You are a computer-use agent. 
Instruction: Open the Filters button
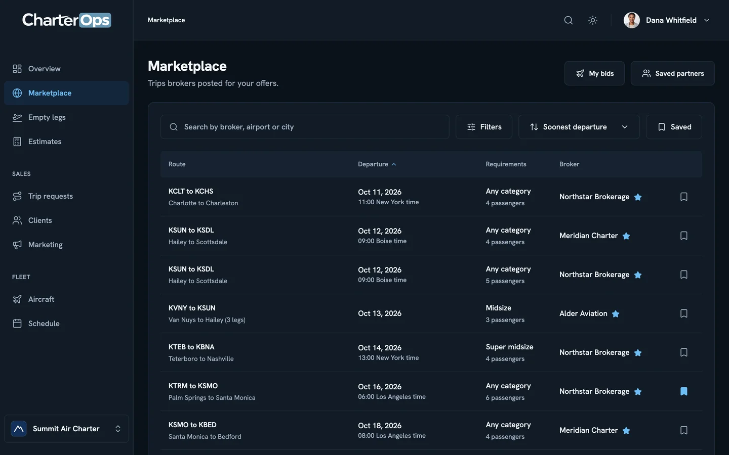point(484,127)
